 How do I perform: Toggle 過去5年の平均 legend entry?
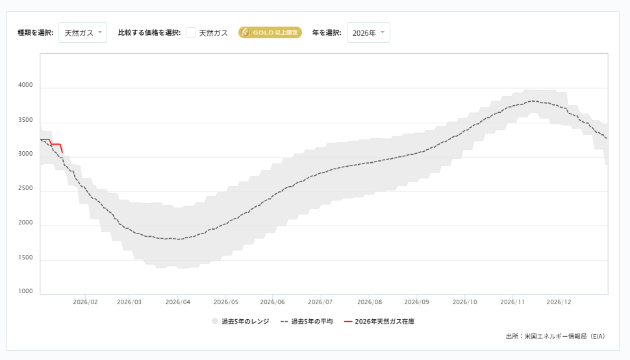point(307,322)
